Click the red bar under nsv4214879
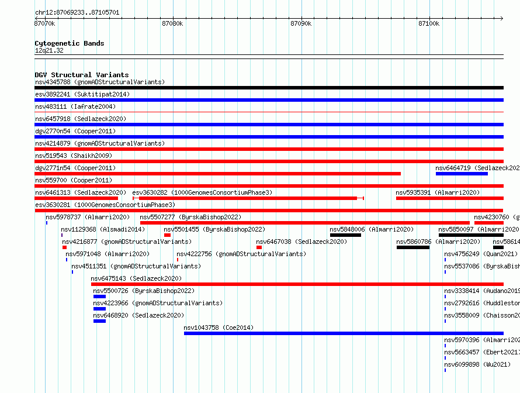 [x=269, y=149]
